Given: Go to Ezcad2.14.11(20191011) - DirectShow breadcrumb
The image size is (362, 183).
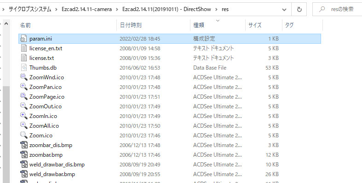Looking at the screenshot, I should (x=167, y=9).
